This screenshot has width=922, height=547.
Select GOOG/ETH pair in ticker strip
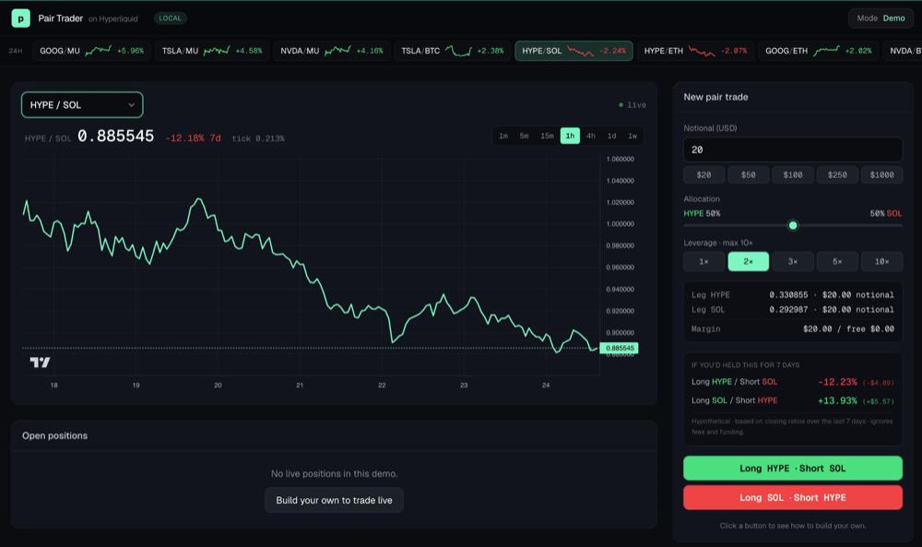point(818,51)
